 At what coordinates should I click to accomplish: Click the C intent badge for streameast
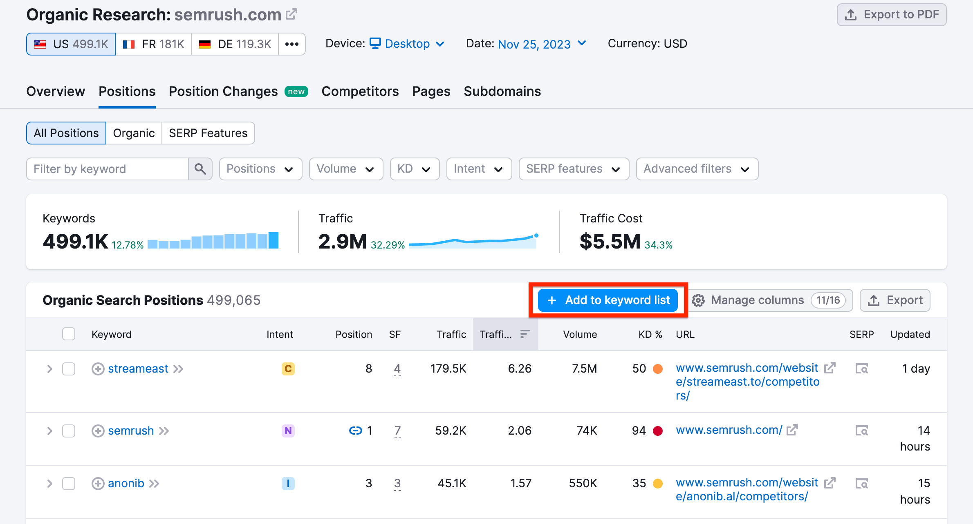pyautogui.click(x=288, y=369)
